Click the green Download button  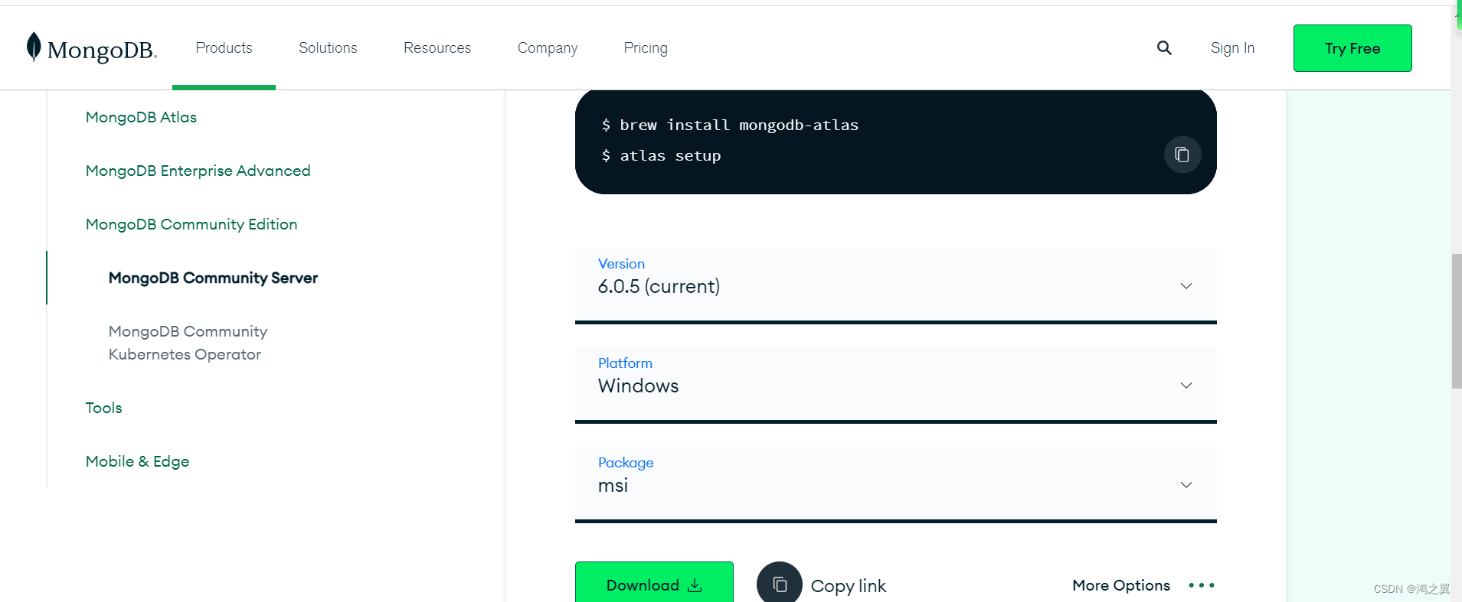[x=654, y=583]
